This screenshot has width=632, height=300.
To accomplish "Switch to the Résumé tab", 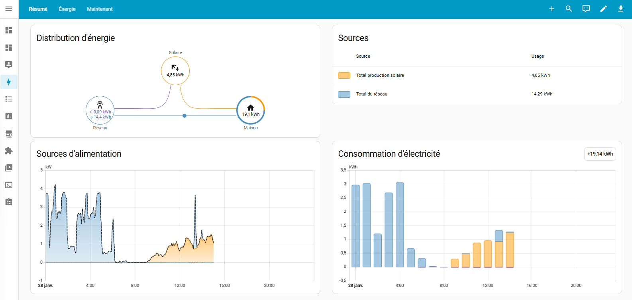I will coord(38,9).
